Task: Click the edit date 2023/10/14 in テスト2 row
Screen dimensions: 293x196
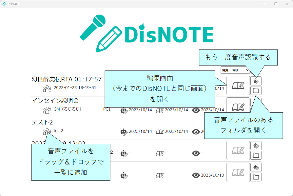Action: point(176,131)
